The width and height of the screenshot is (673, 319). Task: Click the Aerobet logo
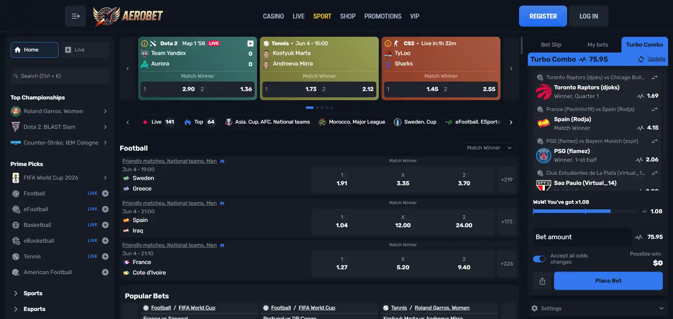point(128,16)
